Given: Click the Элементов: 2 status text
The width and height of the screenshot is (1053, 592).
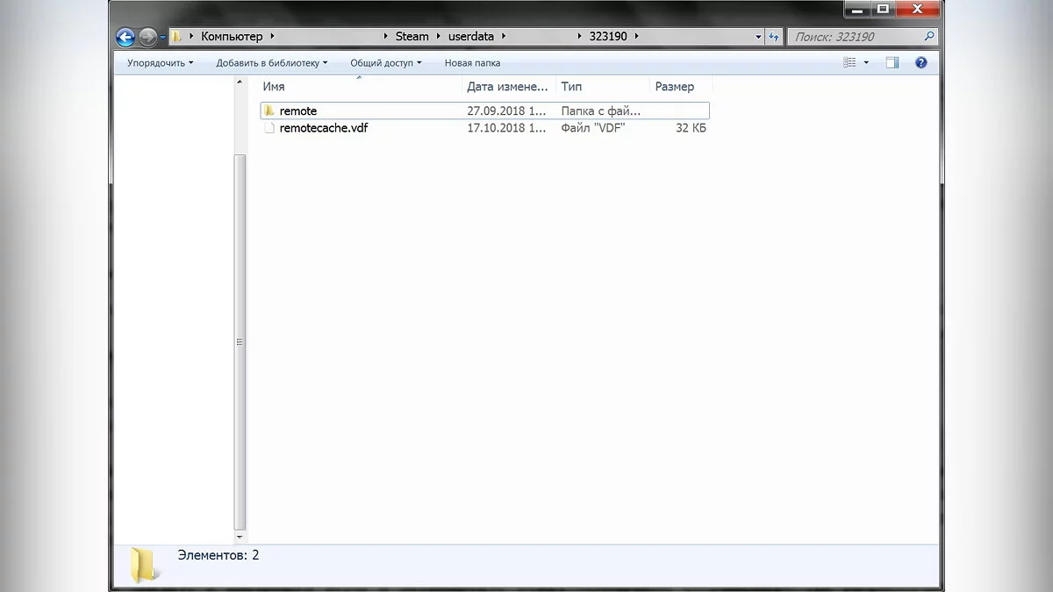Looking at the screenshot, I should (x=218, y=555).
